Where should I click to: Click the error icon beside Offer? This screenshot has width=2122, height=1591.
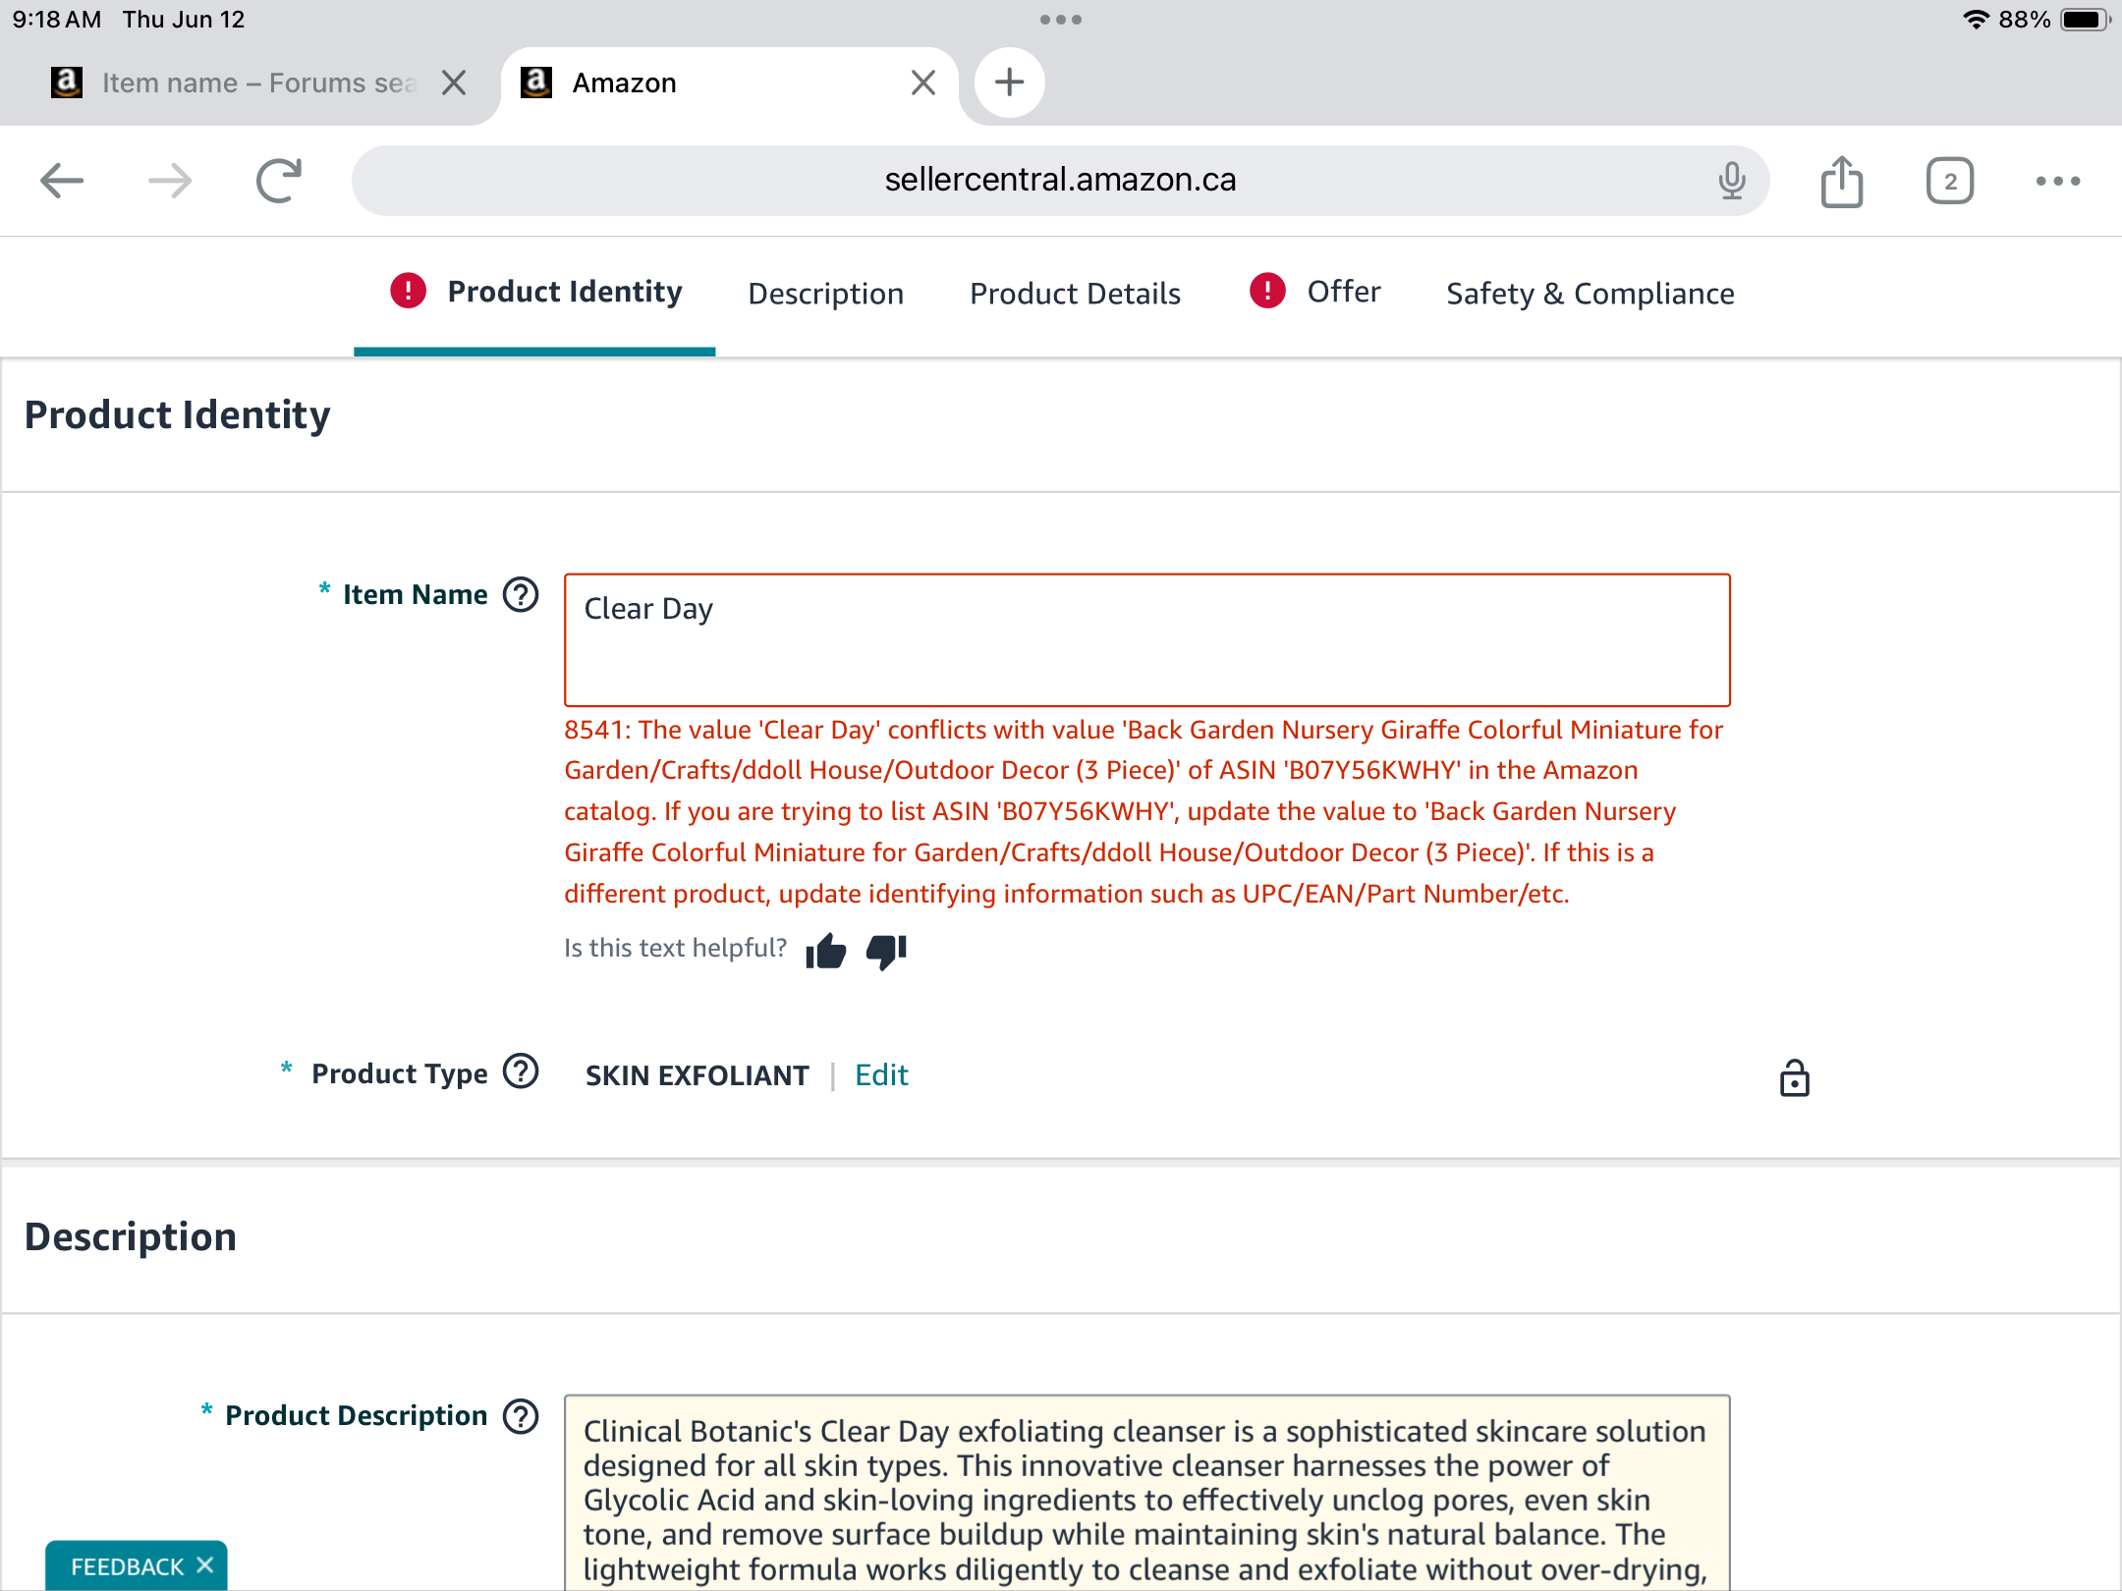tap(1267, 291)
